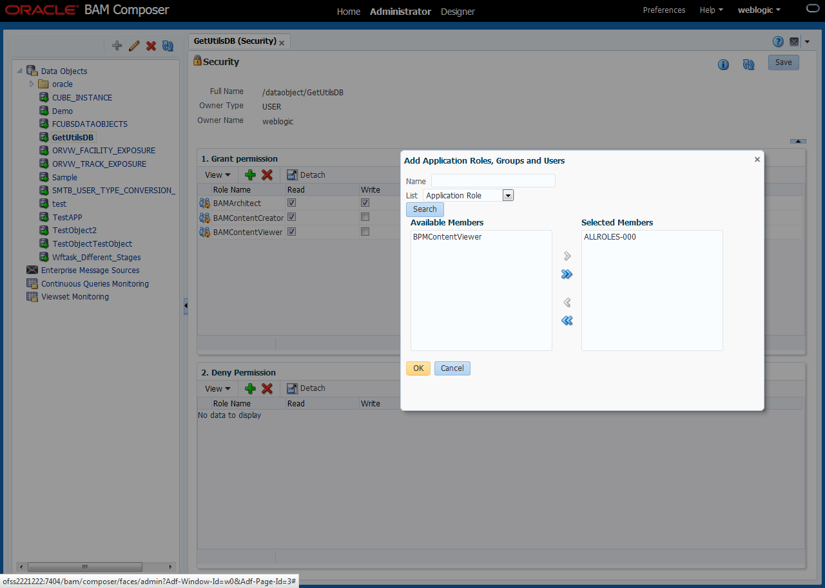The image size is (825, 588).
Task: Click OK in the dialog
Action: 418,368
